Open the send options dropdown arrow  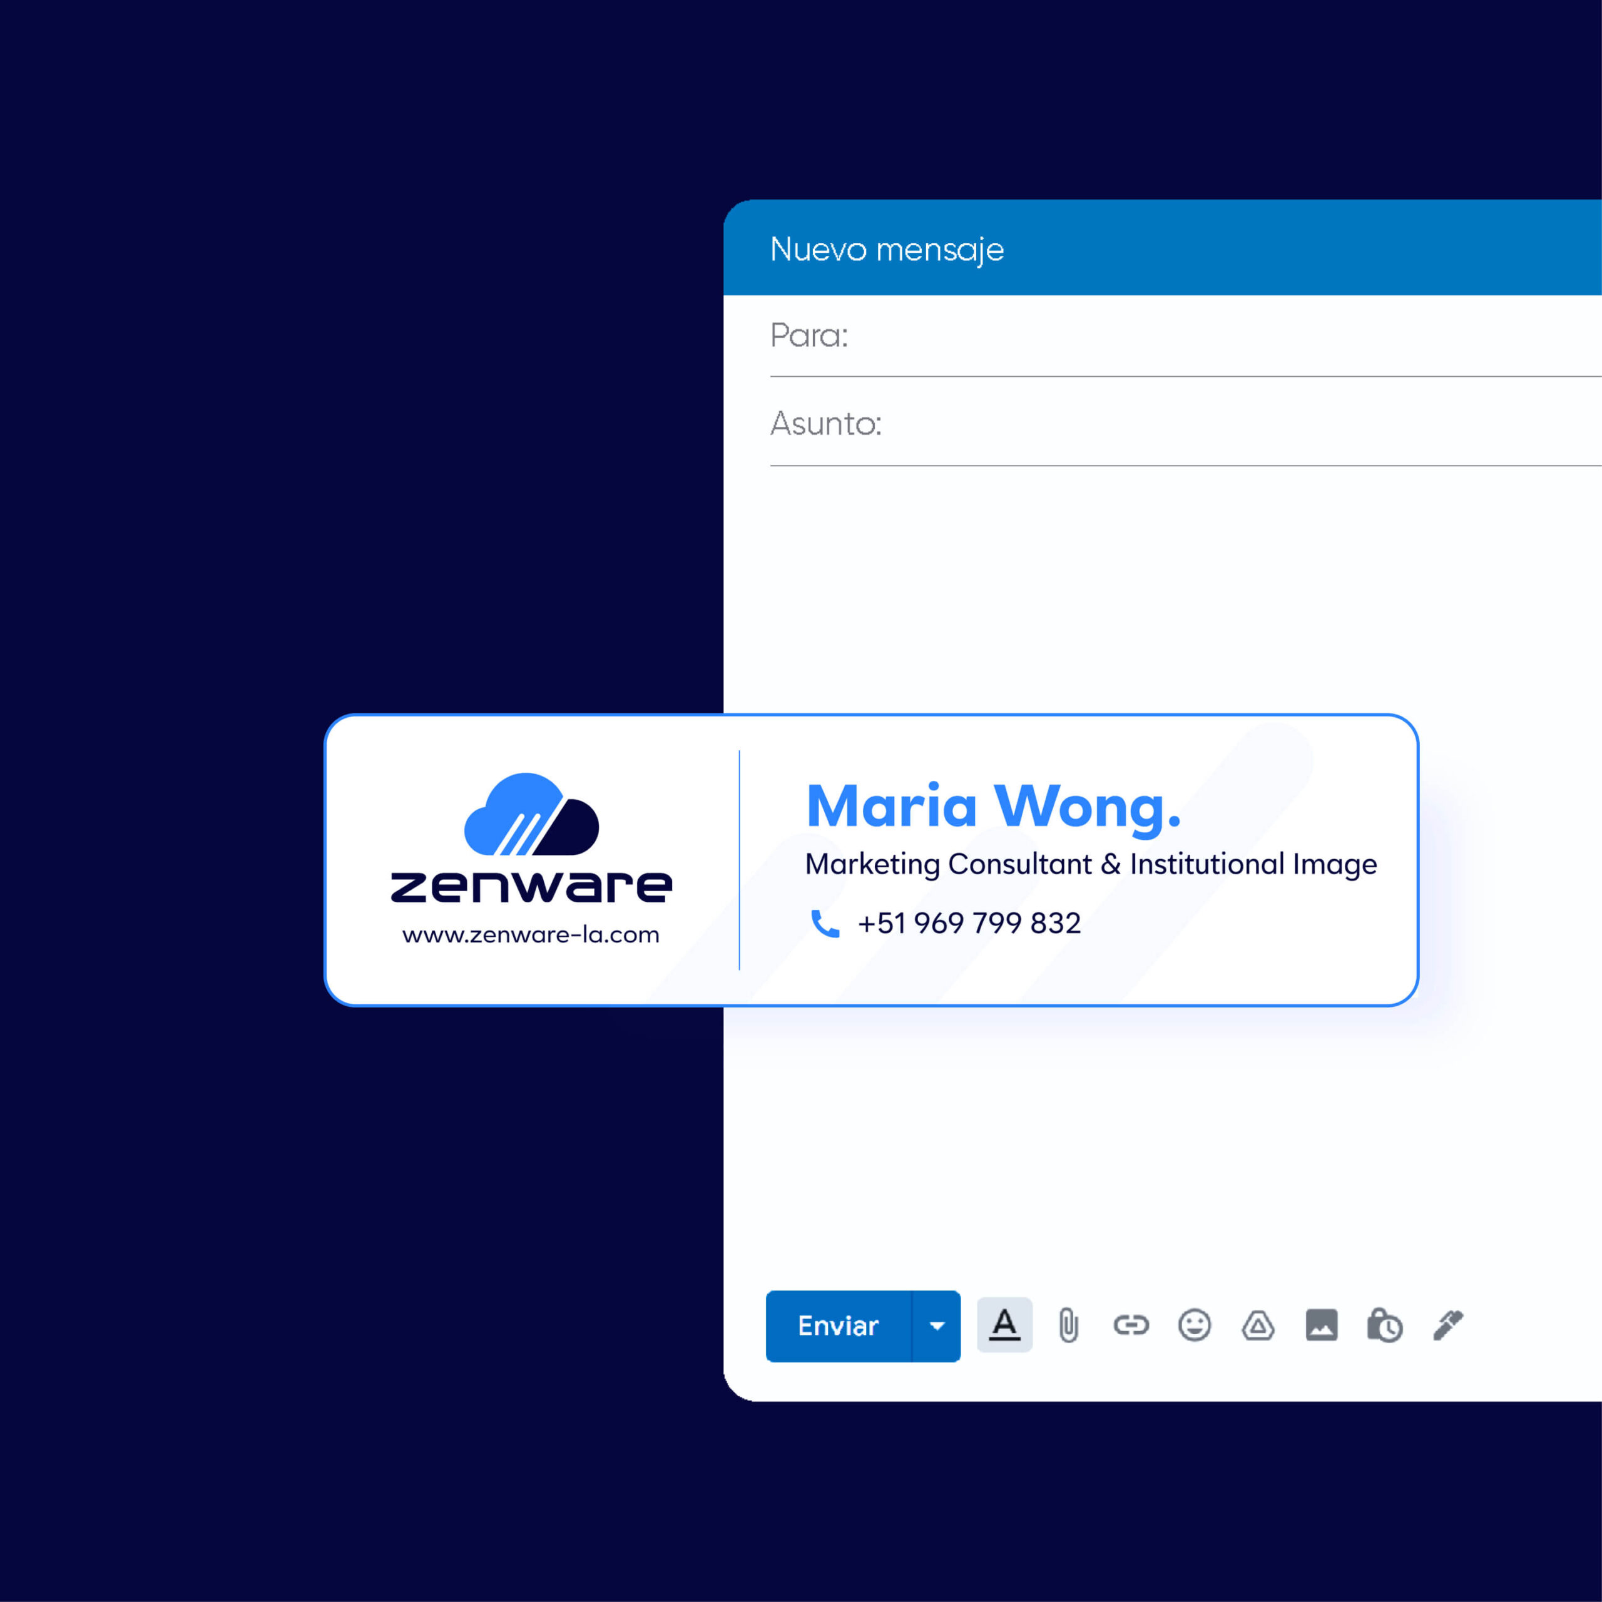pos(937,1326)
